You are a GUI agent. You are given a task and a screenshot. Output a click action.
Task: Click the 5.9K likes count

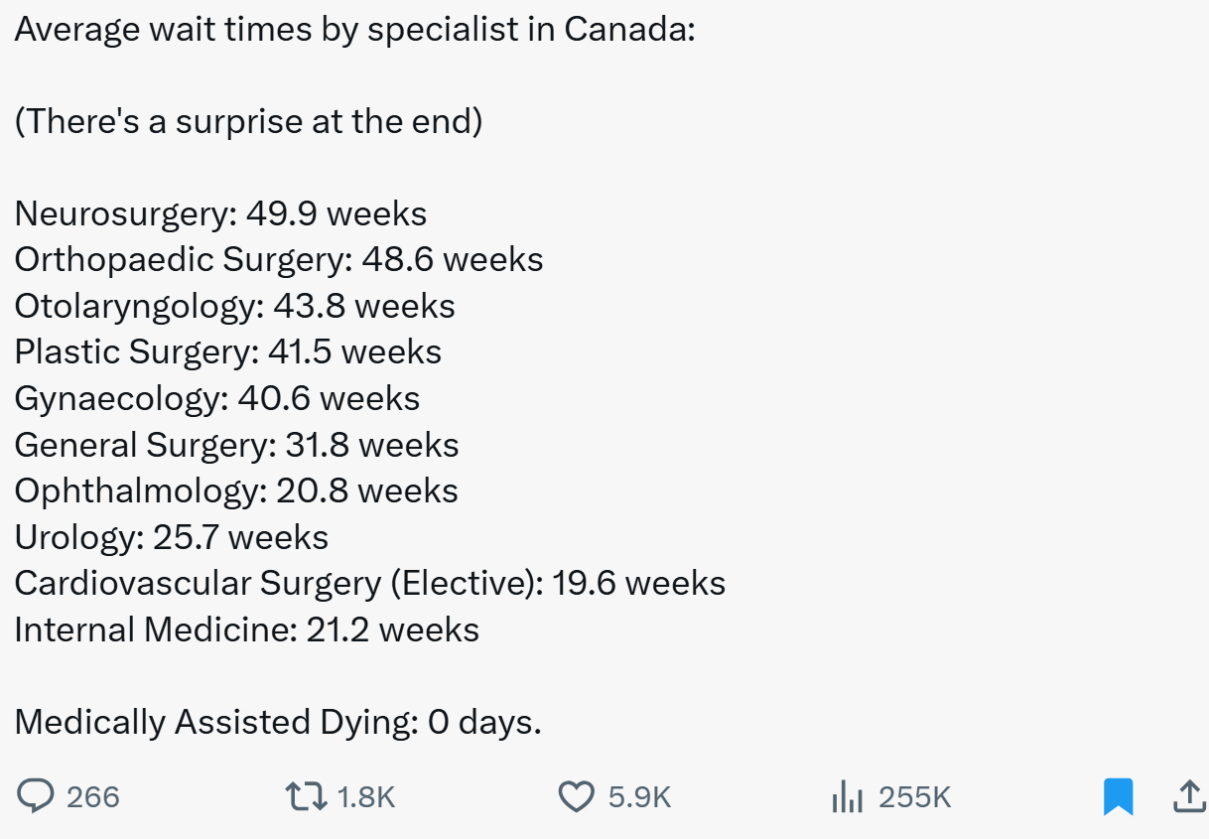[x=639, y=797]
